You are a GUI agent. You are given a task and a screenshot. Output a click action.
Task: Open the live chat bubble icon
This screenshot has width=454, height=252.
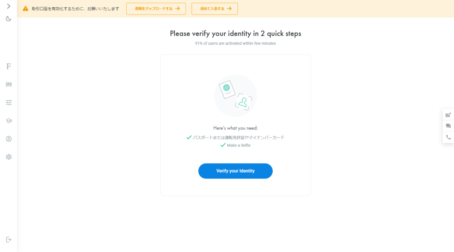click(448, 126)
